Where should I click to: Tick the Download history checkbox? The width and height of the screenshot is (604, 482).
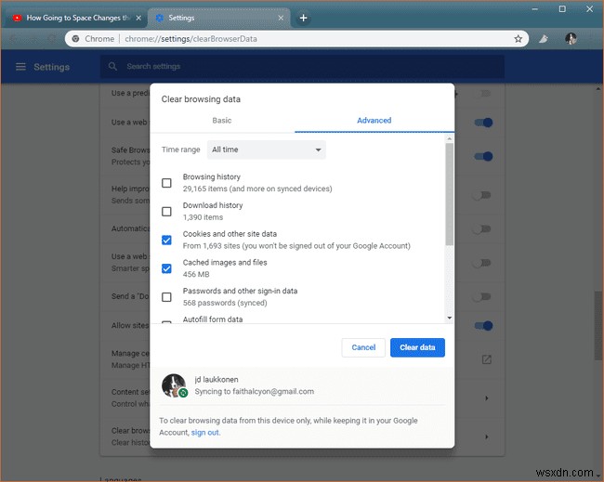[x=166, y=212]
